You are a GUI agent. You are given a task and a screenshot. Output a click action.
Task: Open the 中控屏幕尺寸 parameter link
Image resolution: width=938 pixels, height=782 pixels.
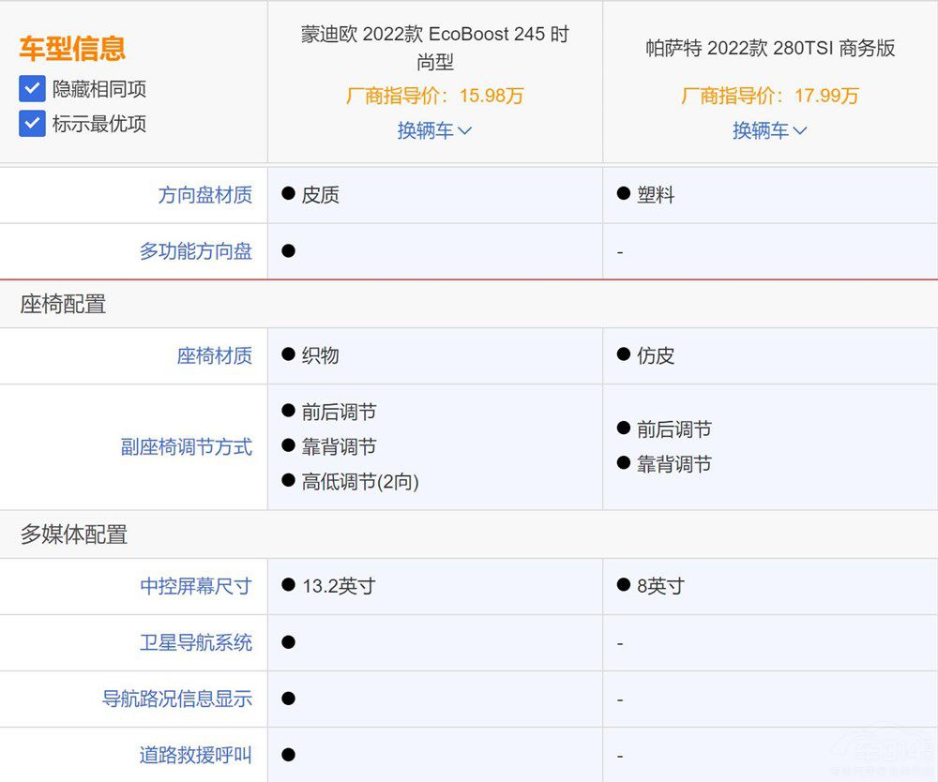(x=195, y=587)
